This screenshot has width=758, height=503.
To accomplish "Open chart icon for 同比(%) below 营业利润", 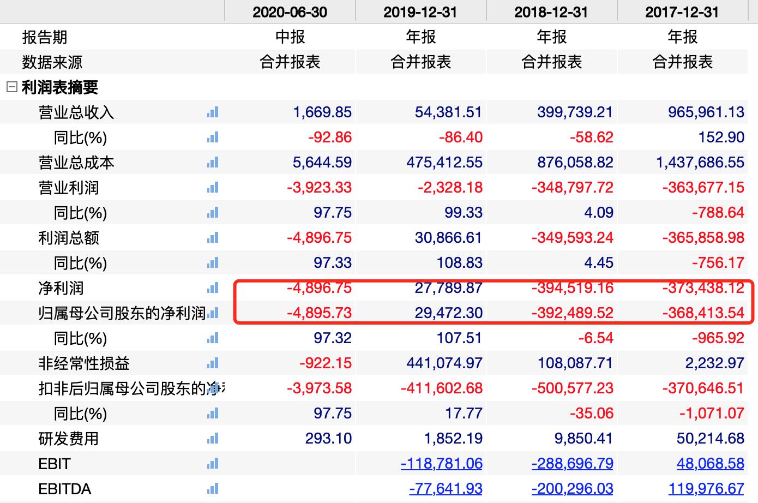I will (x=213, y=213).
